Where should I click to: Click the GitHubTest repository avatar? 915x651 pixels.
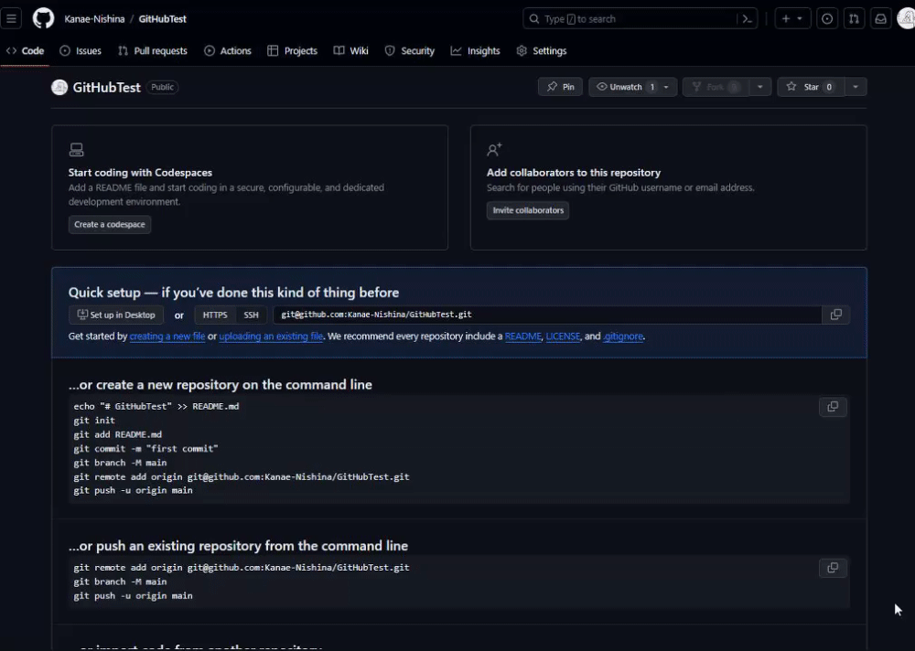click(x=59, y=87)
